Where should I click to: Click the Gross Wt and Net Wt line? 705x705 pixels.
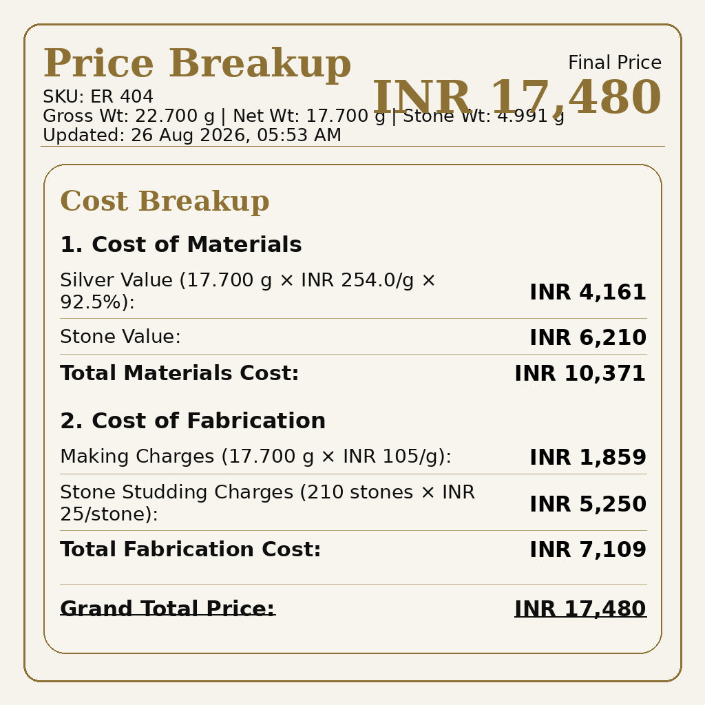(304, 116)
